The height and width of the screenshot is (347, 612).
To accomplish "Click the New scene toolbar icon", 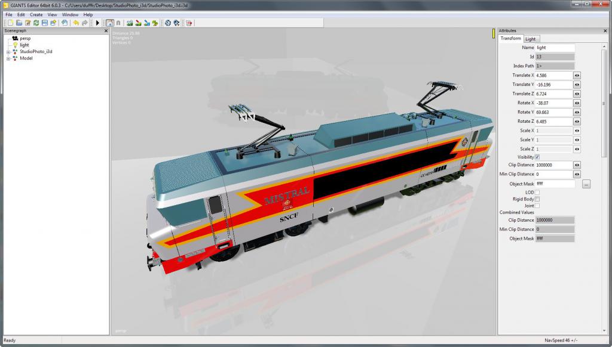I will [x=11, y=23].
